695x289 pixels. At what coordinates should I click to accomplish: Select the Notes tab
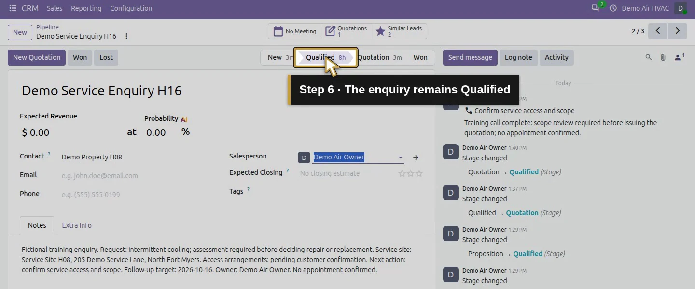tap(37, 225)
